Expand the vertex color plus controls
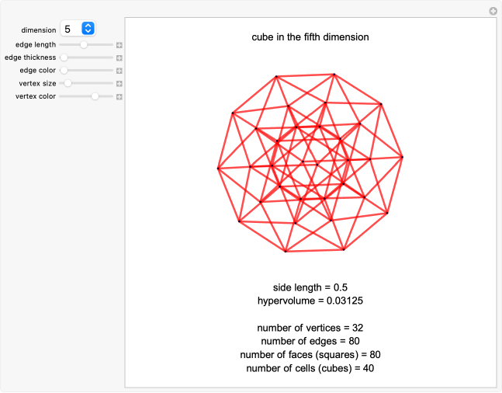The height and width of the screenshot is (393, 502). (119, 96)
